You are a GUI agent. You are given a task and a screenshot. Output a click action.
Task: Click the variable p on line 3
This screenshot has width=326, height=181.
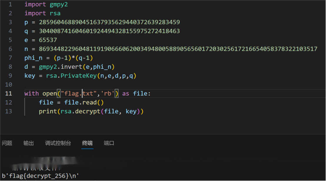26,22
